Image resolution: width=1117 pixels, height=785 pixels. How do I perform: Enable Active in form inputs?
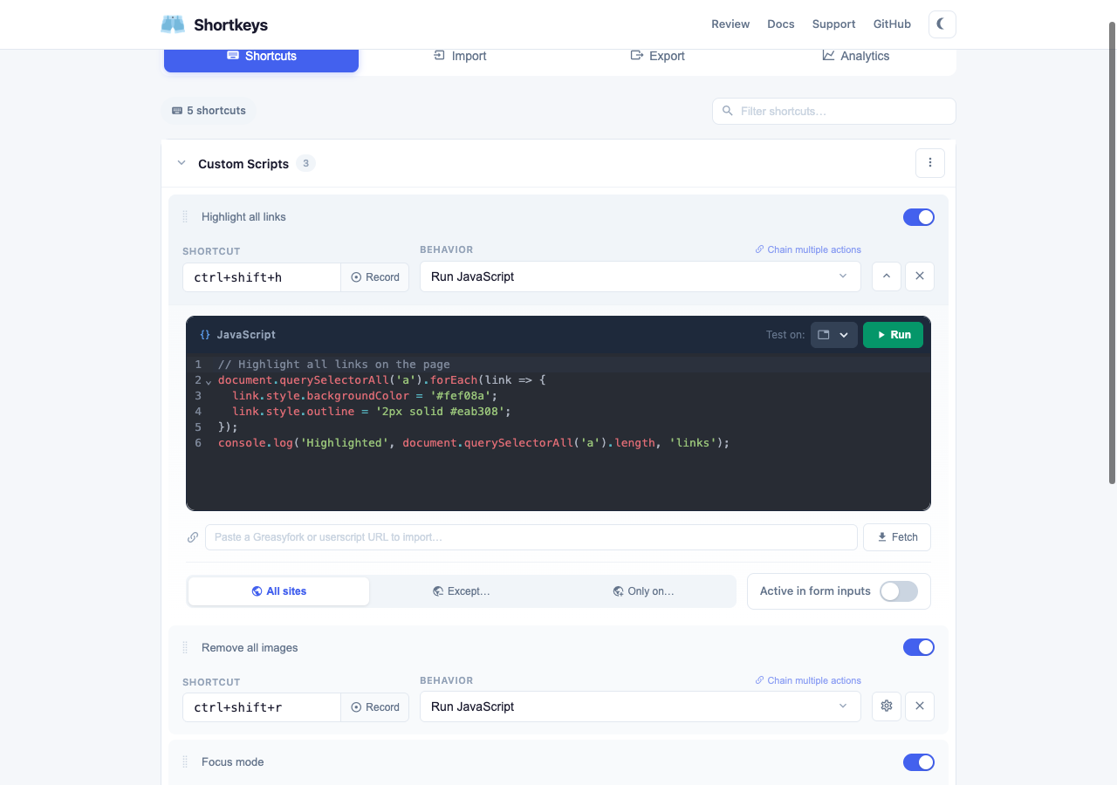coord(898,591)
